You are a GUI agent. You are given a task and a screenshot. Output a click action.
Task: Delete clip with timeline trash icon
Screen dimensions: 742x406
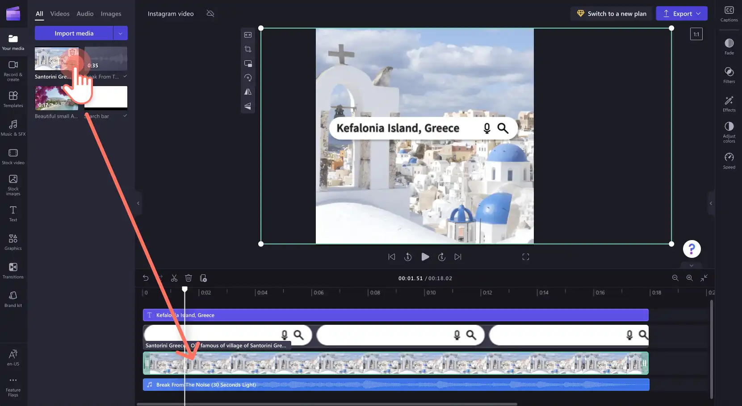pos(189,278)
